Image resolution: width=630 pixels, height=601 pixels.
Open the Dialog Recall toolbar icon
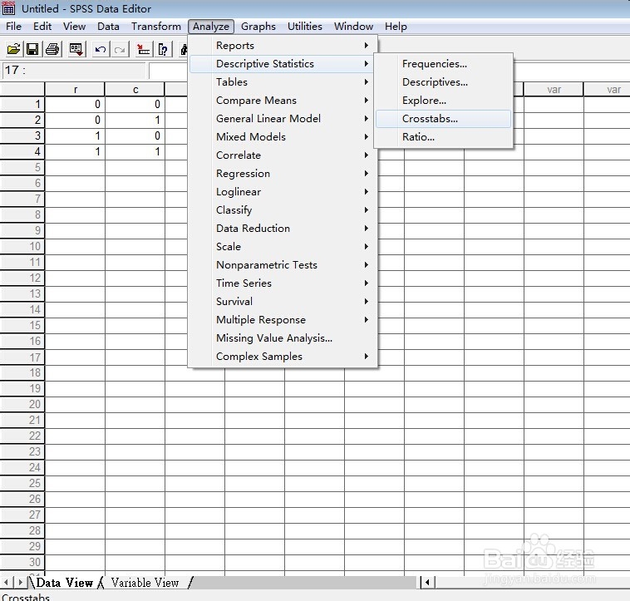(76, 49)
